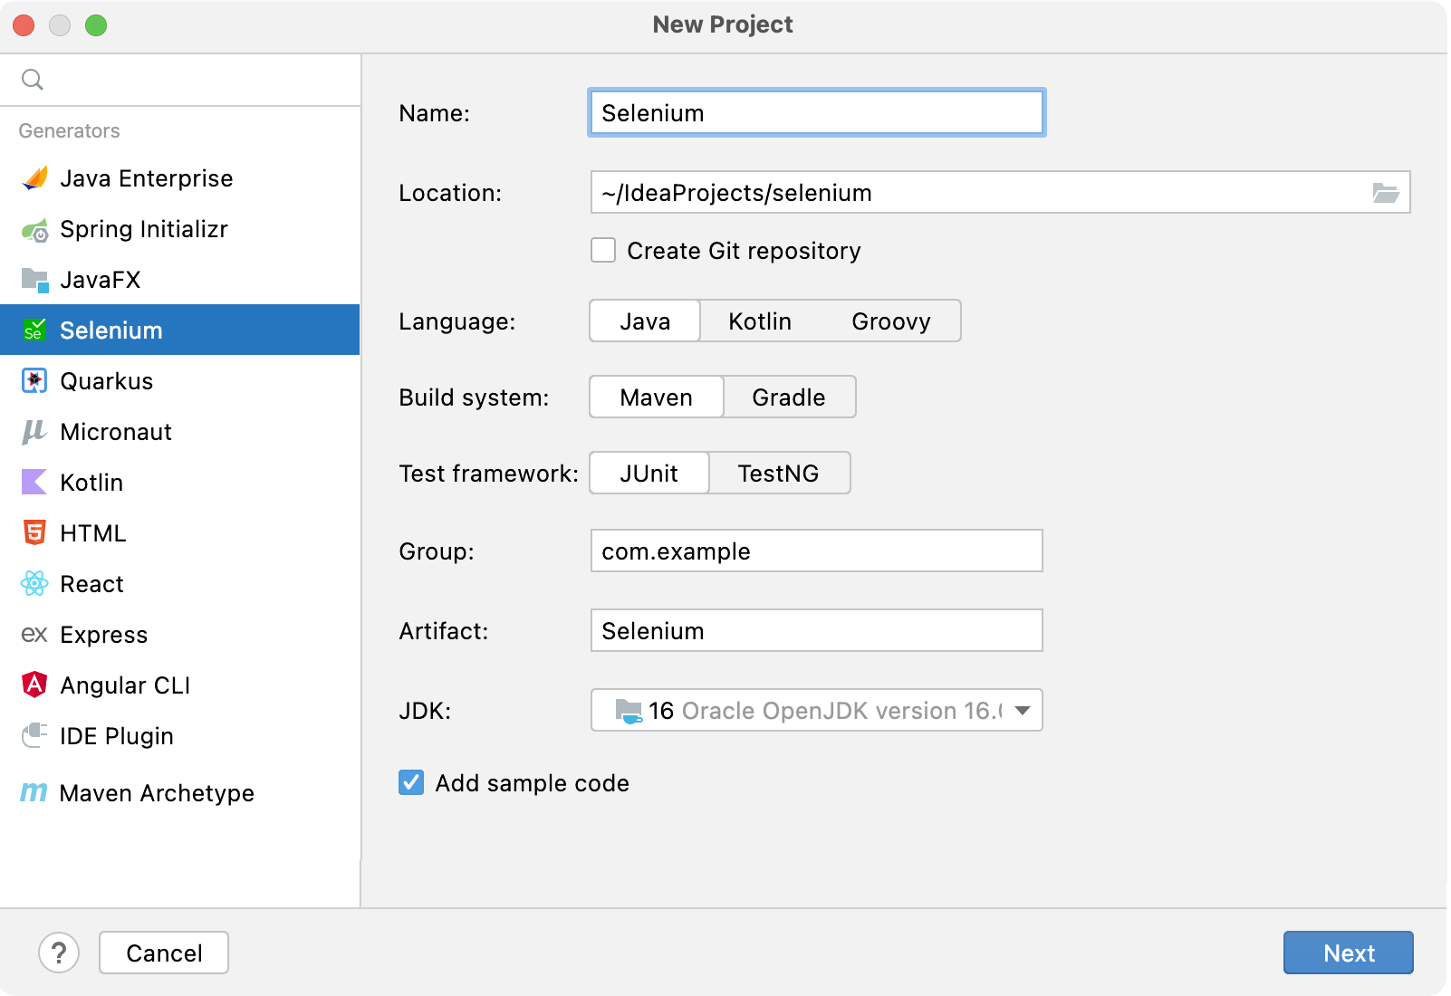Screen dimensions: 1451x996
Task: Select the Spring Initializr leaf icon
Action: (x=34, y=230)
